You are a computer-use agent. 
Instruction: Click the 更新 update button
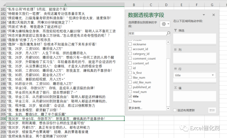click(212, 110)
